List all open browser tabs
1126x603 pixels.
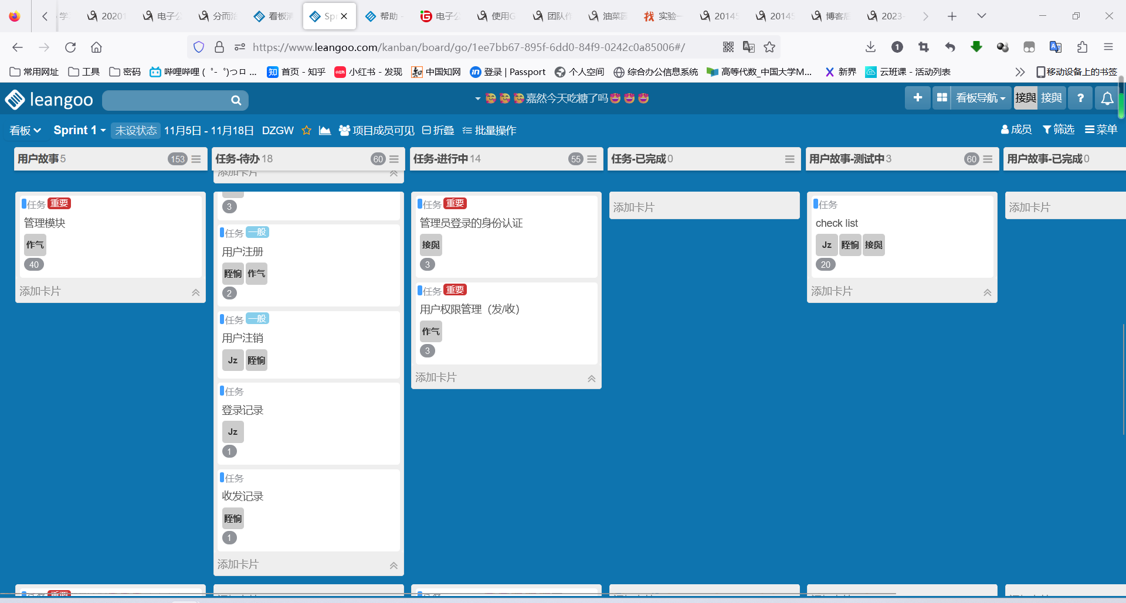[982, 16]
